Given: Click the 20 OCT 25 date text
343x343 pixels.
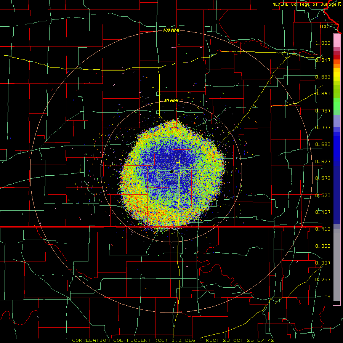Looking at the screenshot, I should pyautogui.click(x=239, y=340).
